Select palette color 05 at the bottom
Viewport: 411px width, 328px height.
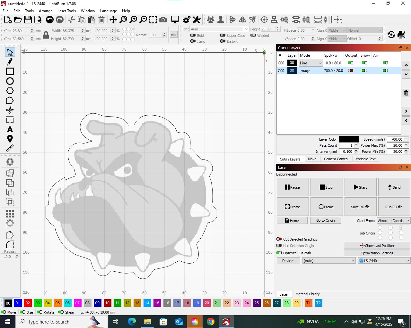[57, 303]
